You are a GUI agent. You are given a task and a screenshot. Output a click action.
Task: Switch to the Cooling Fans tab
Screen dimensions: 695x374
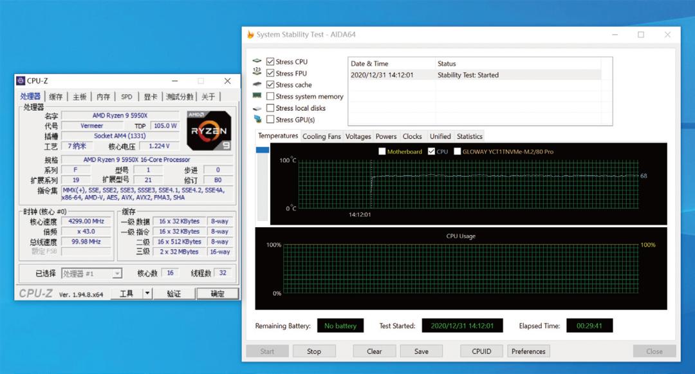click(x=321, y=136)
